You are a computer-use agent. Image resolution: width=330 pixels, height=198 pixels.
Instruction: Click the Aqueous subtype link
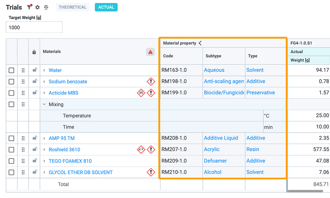tap(214, 70)
